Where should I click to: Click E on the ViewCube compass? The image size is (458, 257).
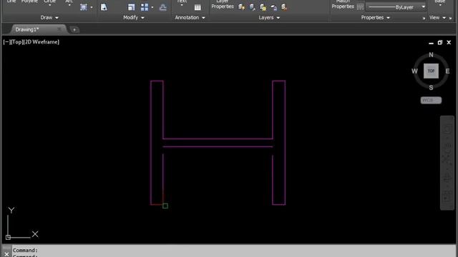(x=447, y=71)
